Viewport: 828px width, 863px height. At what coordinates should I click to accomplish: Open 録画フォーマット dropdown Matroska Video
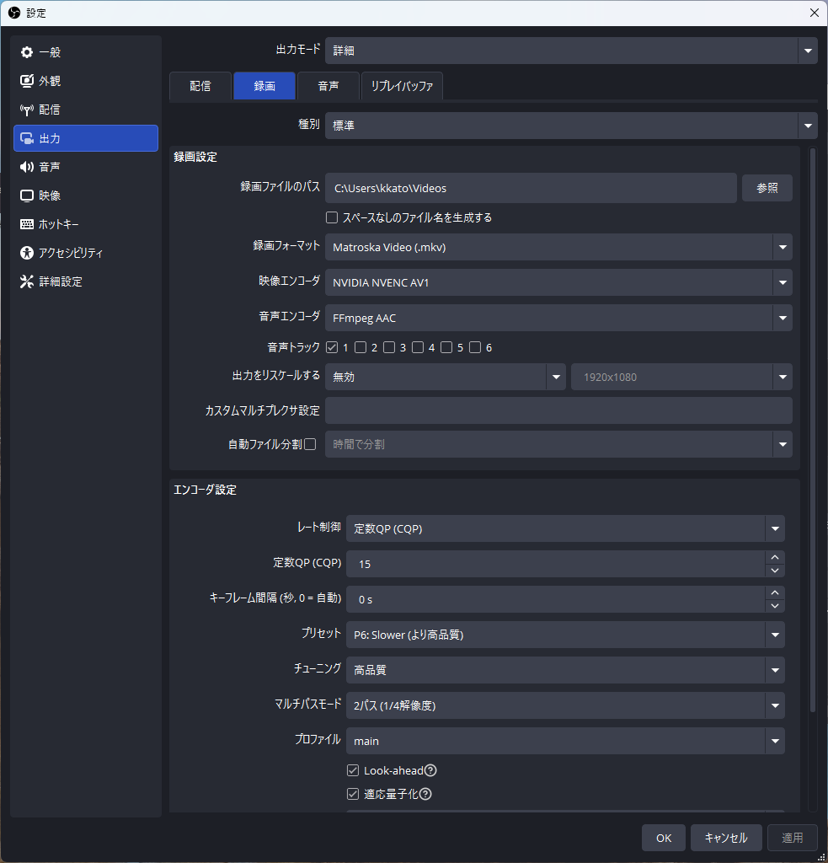click(x=558, y=247)
